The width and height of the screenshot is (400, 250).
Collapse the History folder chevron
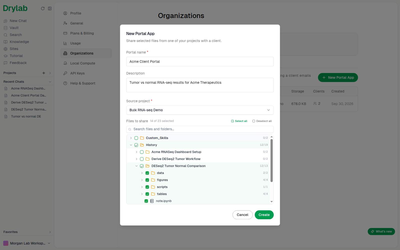(x=131, y=145)
